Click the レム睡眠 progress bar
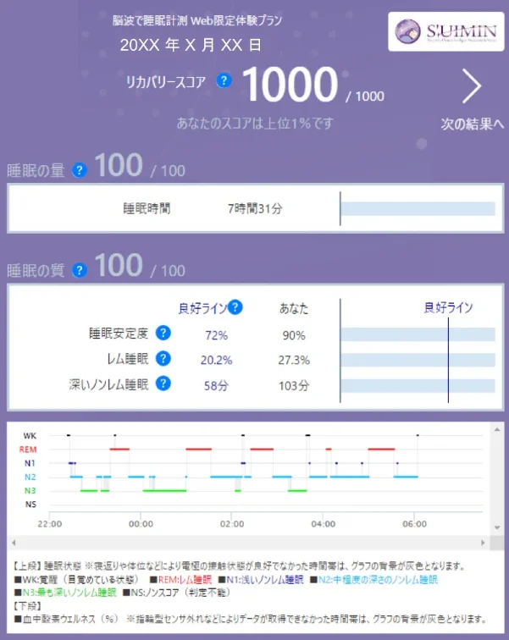The width and height of the screenshot is (509, 640). (418, 360)
